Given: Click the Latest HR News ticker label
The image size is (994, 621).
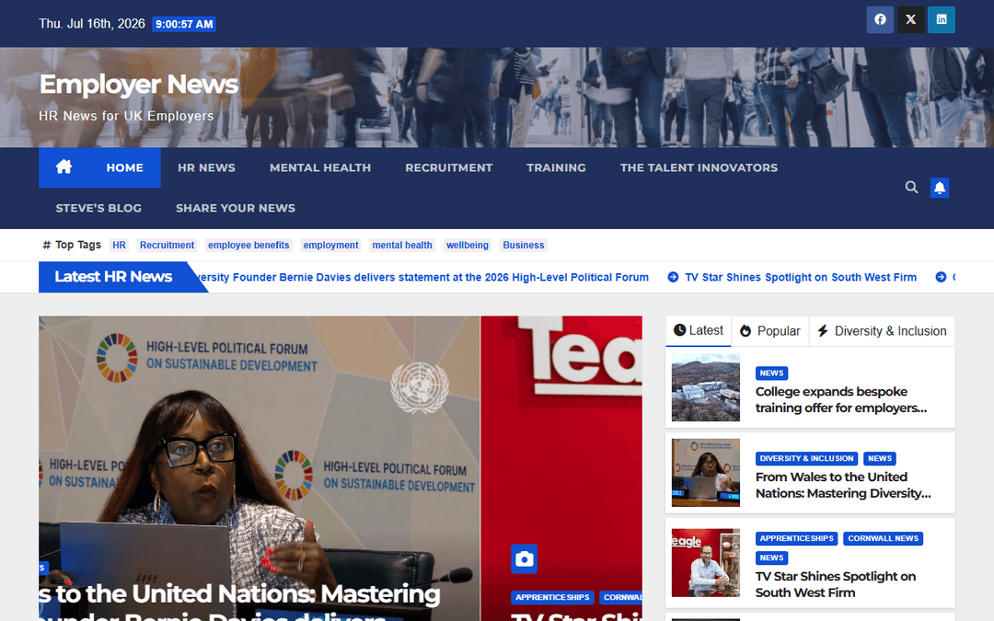Looking at the screenshot, I should point(113,277).
